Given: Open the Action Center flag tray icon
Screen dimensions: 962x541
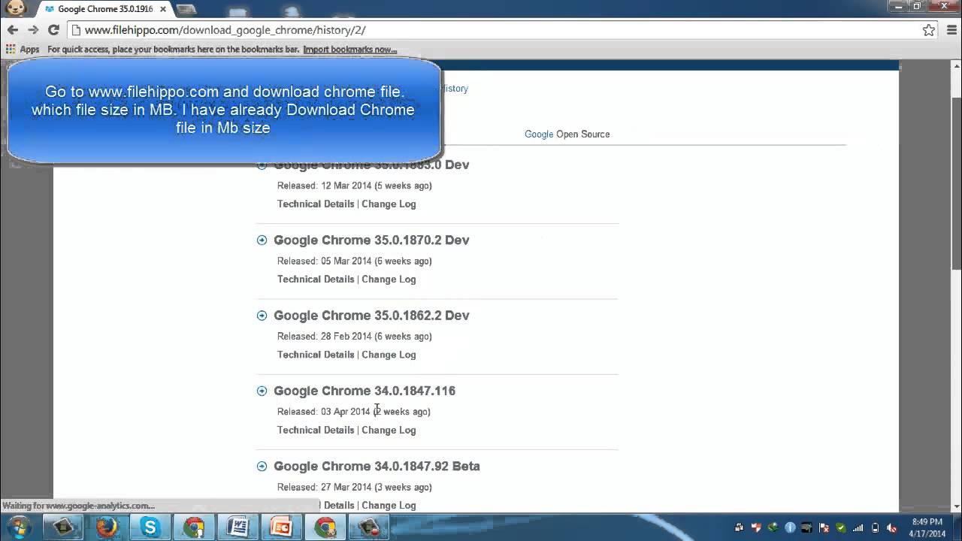Looking at the screenshot, I should coord(824,527).
